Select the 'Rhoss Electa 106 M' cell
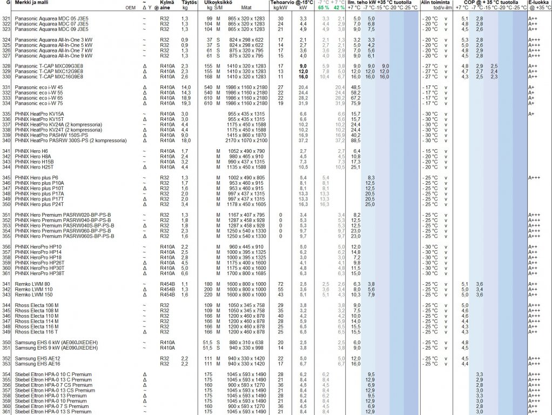This screenshot has height=415, width=552. [37, 305]
